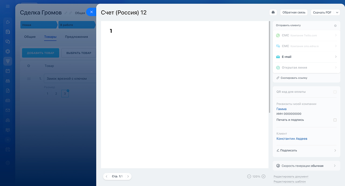
Task: Open the chat messages icon in sidebar
Action: [x=8, y=42]
